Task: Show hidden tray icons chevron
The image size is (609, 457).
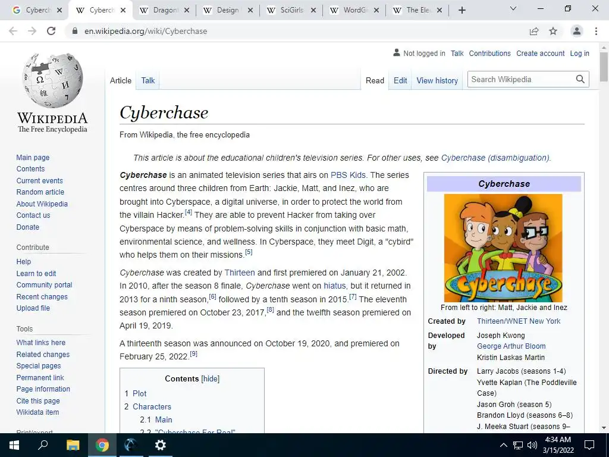Action: (503, 445)
